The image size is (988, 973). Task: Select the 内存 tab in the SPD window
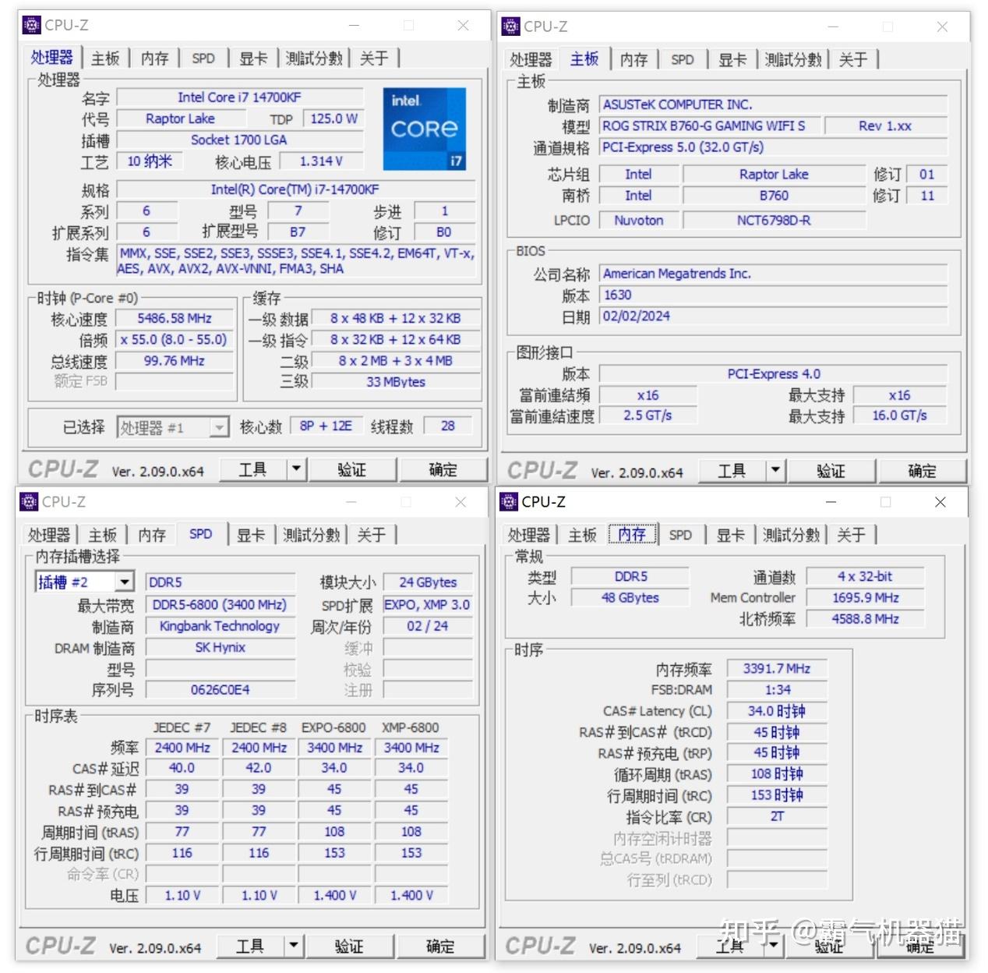coord(151,534)
